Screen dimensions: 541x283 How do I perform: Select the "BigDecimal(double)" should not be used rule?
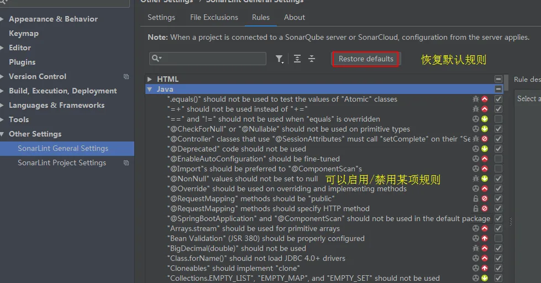[x=237, y=249]
